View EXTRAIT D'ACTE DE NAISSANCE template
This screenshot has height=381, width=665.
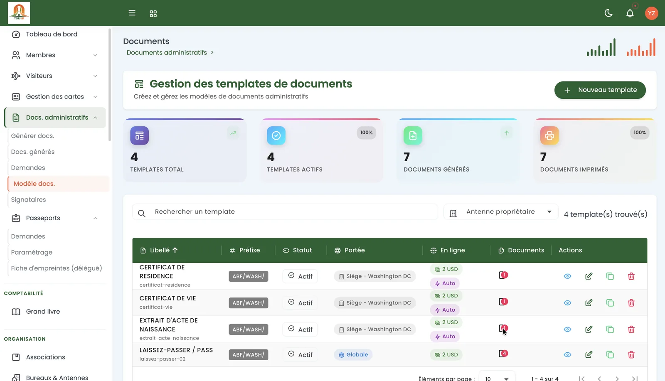[567, 329]
